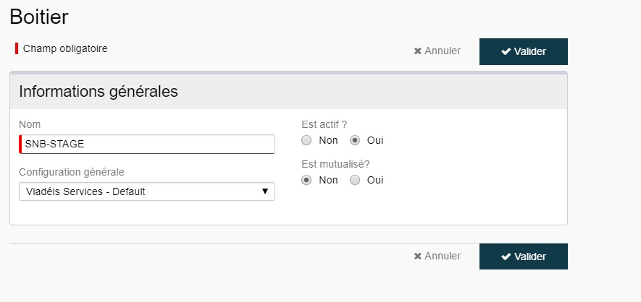
Task: Confirm with the bottom Valider button
Action: (x=523, y=256)
